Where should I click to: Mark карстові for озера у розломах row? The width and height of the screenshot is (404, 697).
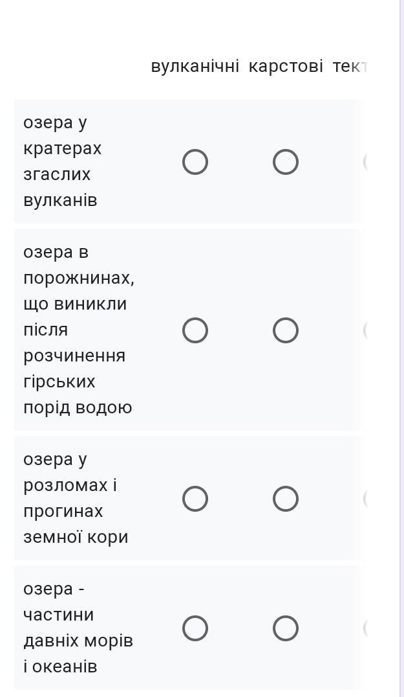[x=286, y=499]
